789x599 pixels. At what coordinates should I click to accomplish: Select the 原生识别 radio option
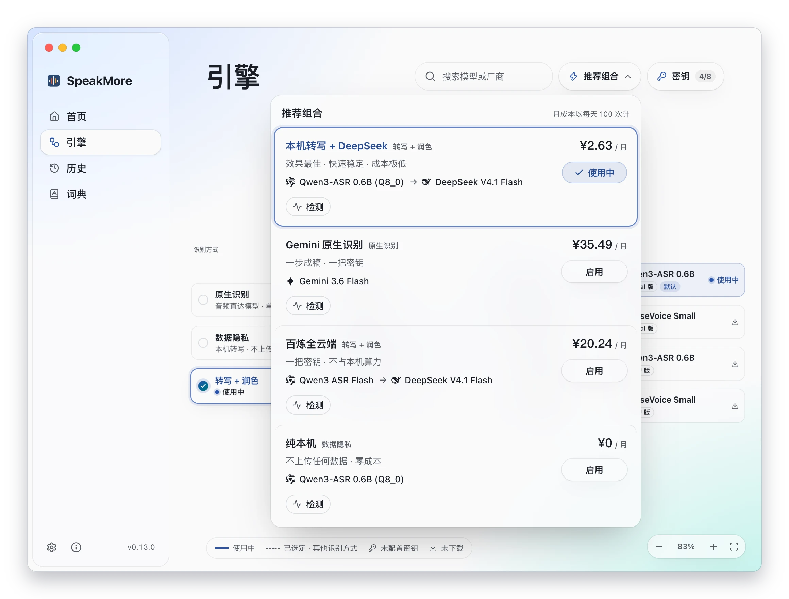[x=203, y=300]
